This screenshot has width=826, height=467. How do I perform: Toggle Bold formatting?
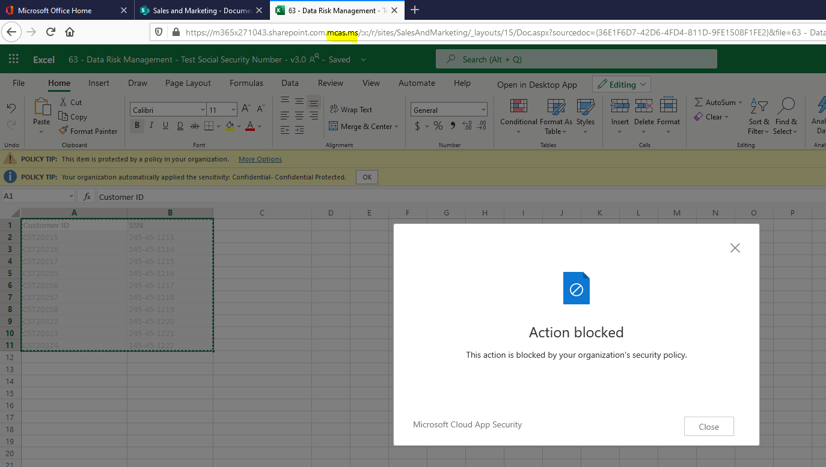coord(137,125)
